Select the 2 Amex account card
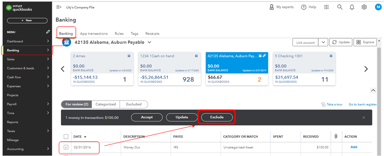The image size is (384, 156). click(102, 69)
